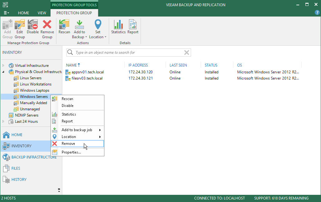The image size is (321, 202).
Task: Click the appsrv01.tech.local server icon
Action: (x=68, y=72)
